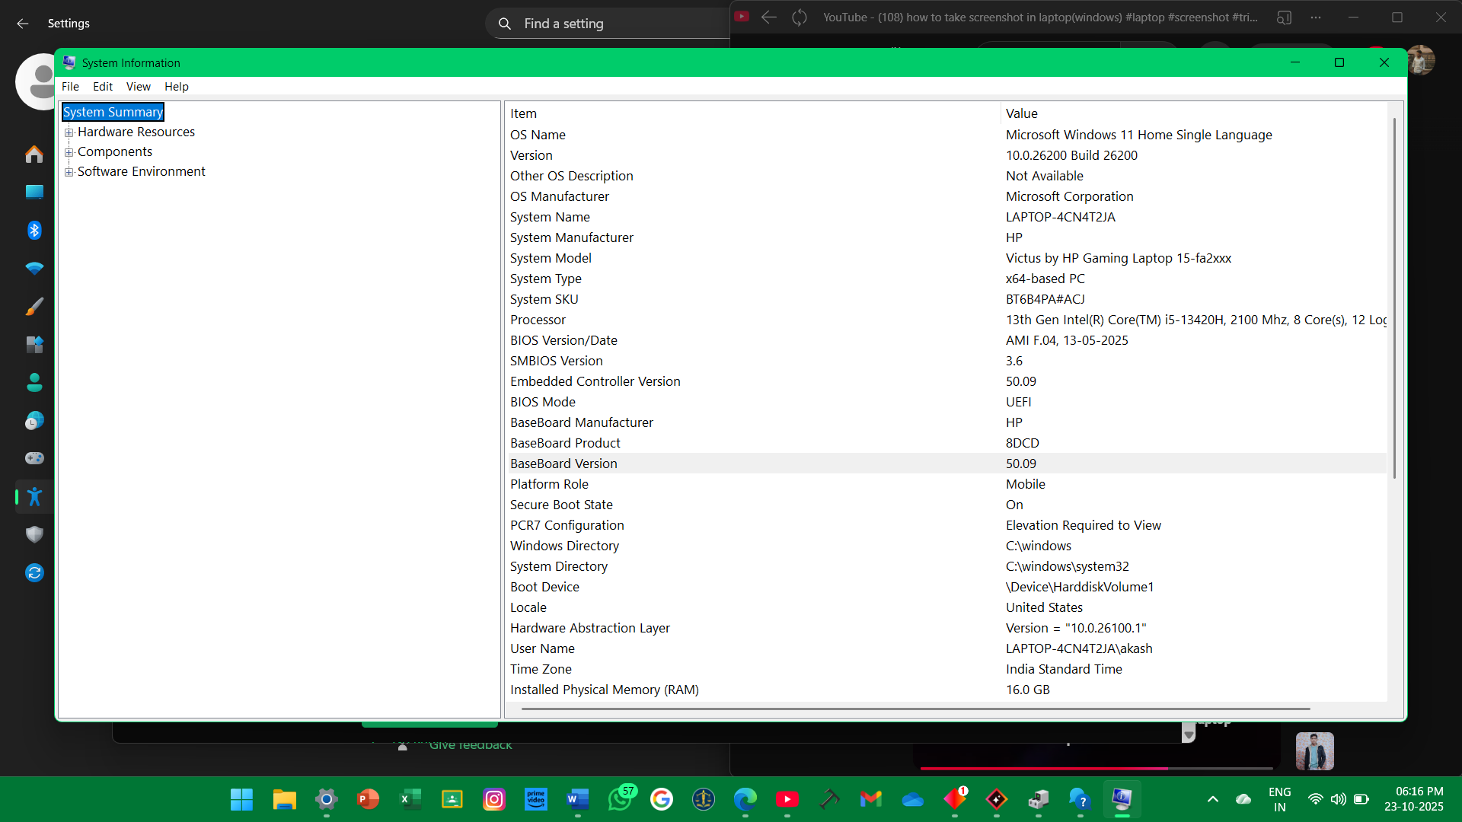Image resolution: width=1462 pixels, height=822 pixels.
Task: Open Accounts settings via person icon
Action: pos(34,382)
